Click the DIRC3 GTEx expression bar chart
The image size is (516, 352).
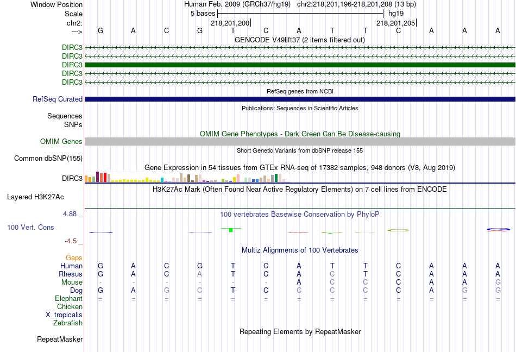(186, 177)
